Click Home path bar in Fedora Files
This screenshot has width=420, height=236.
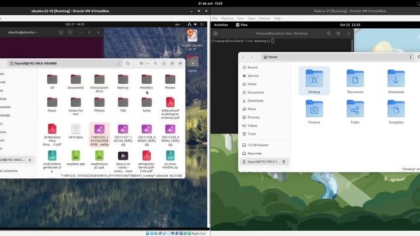click(337, 57)
